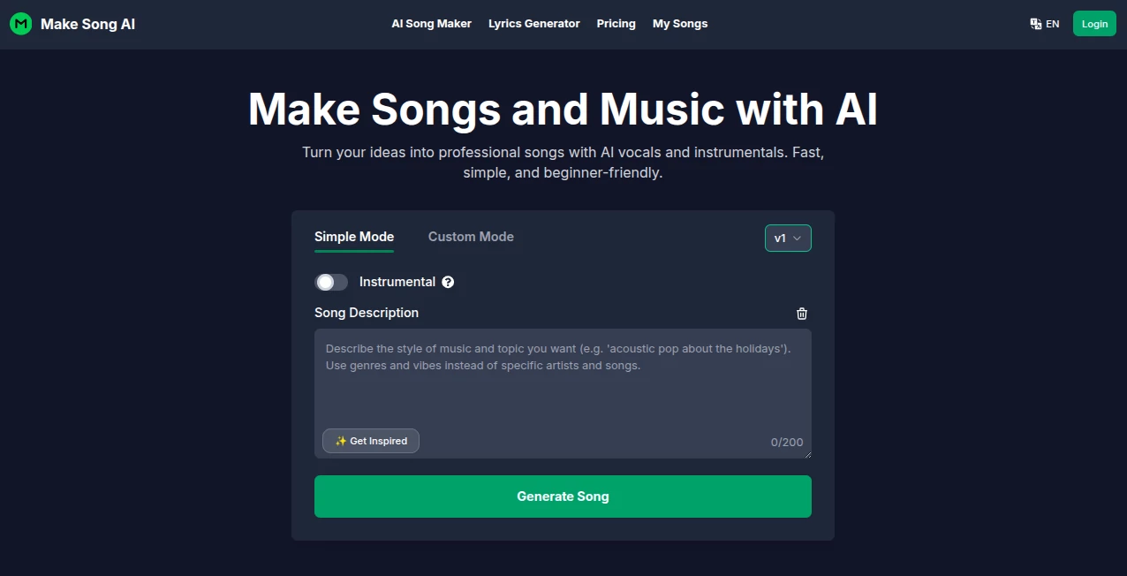Image resolution: width=1127 pixels, height=576 pixels.
Task: Switch to Custom Mode
Action: click(x=471, y=237)
